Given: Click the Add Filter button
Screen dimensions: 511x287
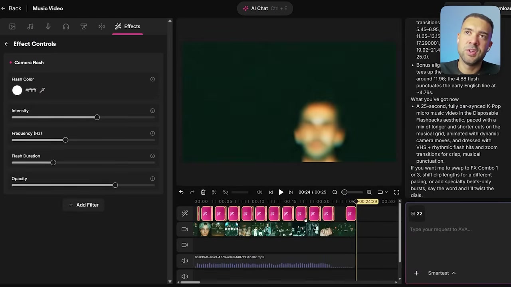Looking at the screenshot, I should [83, 205].
